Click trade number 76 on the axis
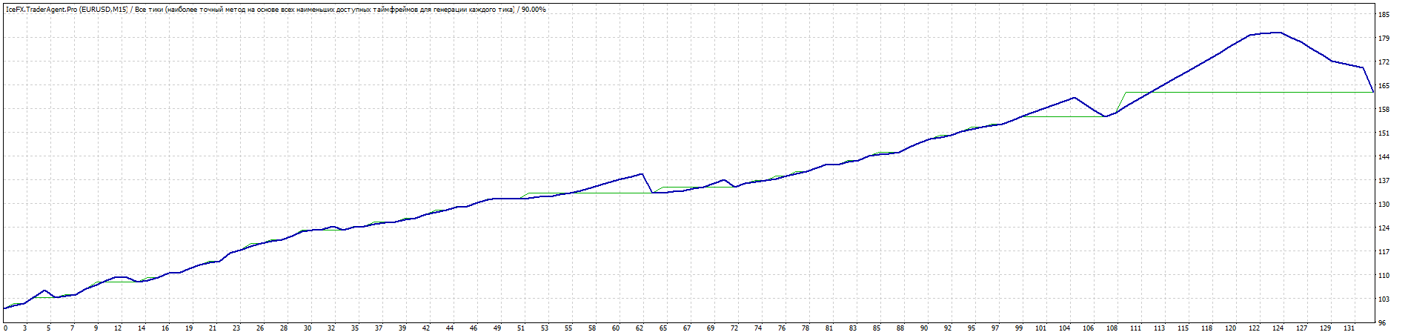 [x=782, y=328]
